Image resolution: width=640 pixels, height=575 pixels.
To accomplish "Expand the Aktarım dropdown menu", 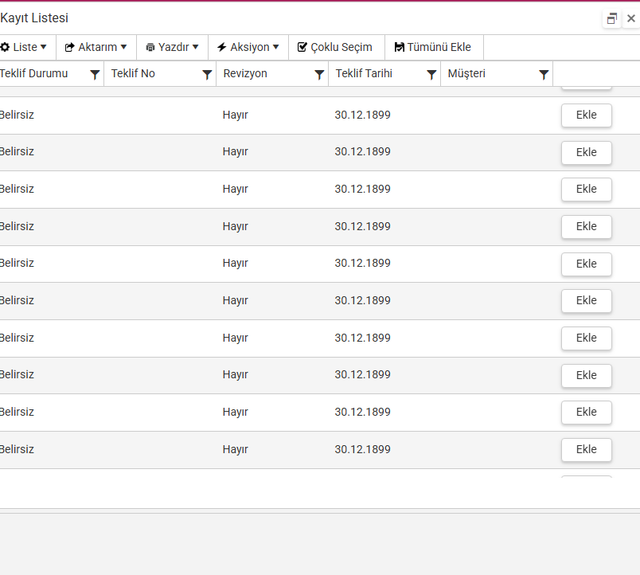I will (x=96, y=47).
